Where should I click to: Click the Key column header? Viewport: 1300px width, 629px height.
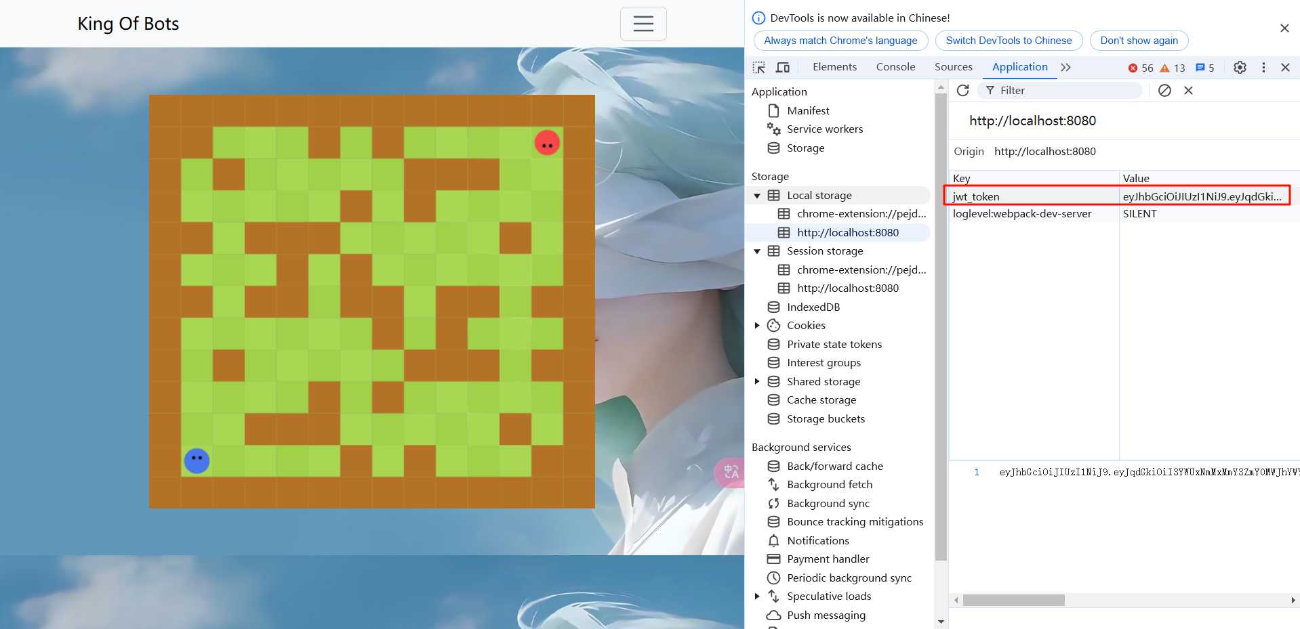click(x=1034, y=178)
